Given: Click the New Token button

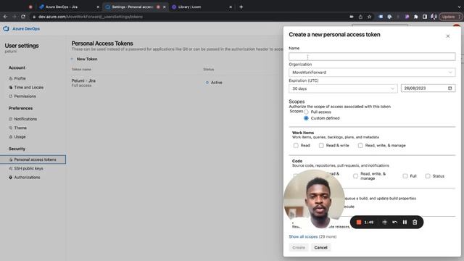Looking at the screenshot, I should pos(84,59).
